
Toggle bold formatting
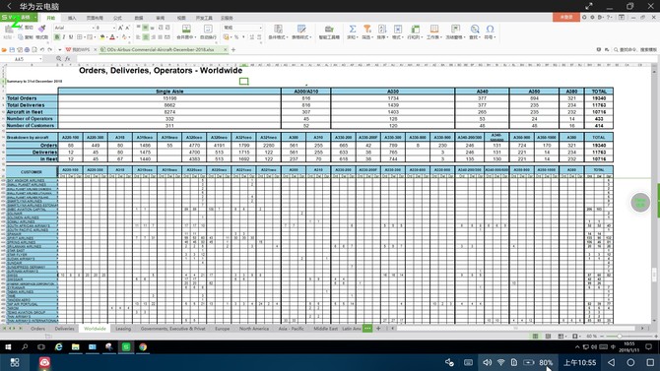[57, 37]
